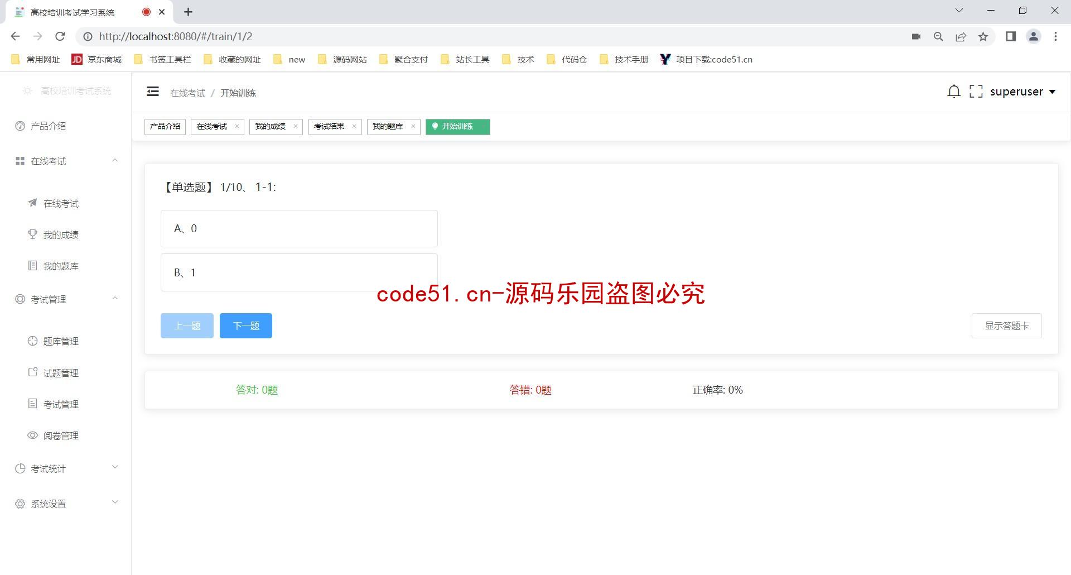Collapse the 在线考试 sidebar group
The height and width of the screenshot is (575, 1071).
[x=66, y=161]
